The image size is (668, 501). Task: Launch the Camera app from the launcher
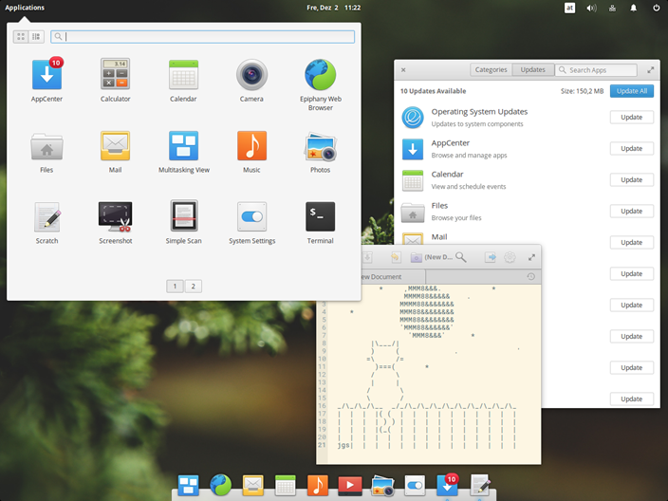[x=251, y=75]
